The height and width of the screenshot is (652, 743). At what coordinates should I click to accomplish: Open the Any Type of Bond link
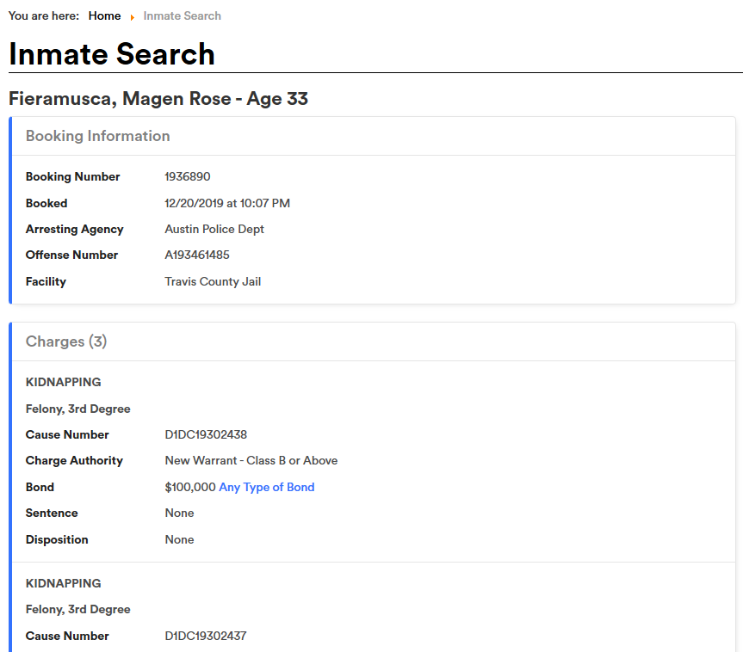pyautogui.click(x=266, y=487)
